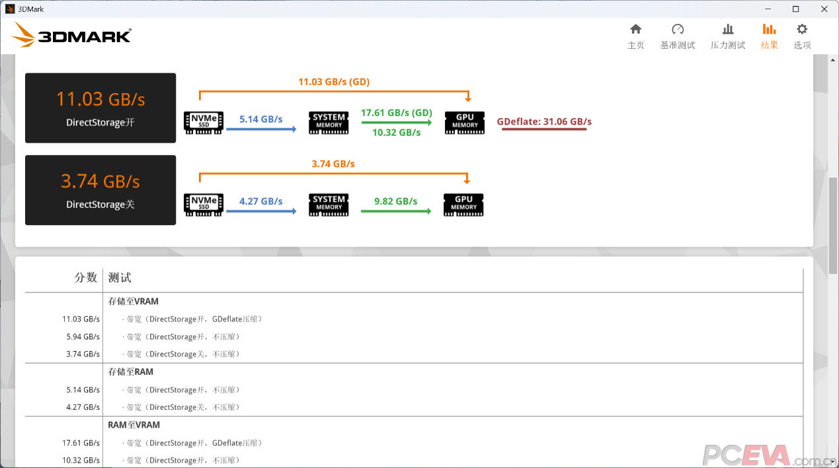Image resolution: width=839 pixels, height=468 pixels.
Task: Click the GDeflate: 31.06 GB/s label
Action: click(x=543, y=122)
